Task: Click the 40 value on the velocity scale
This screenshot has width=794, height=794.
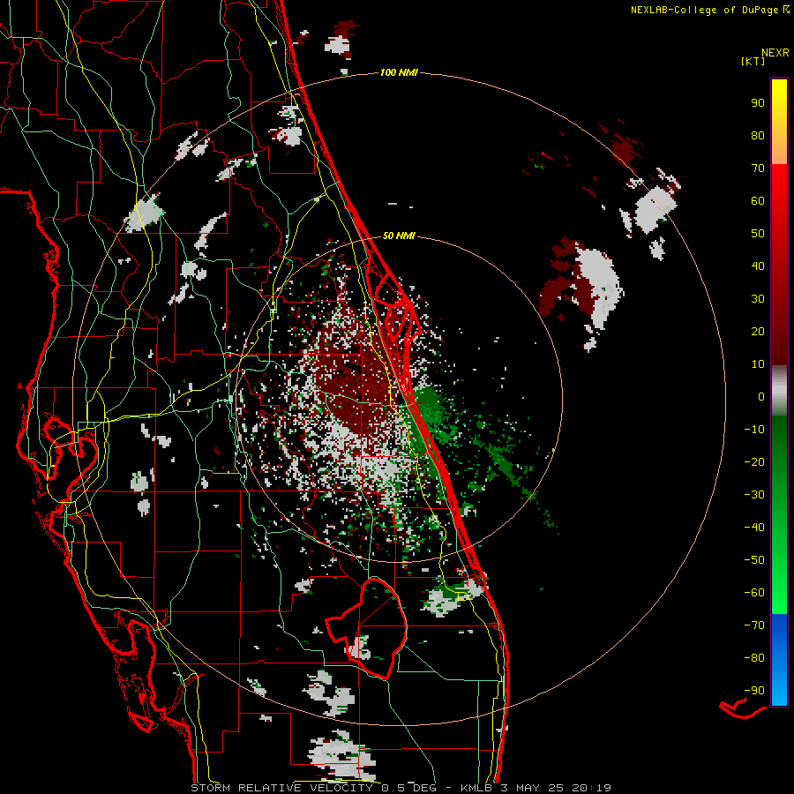Action: click(x=758, y=266)
